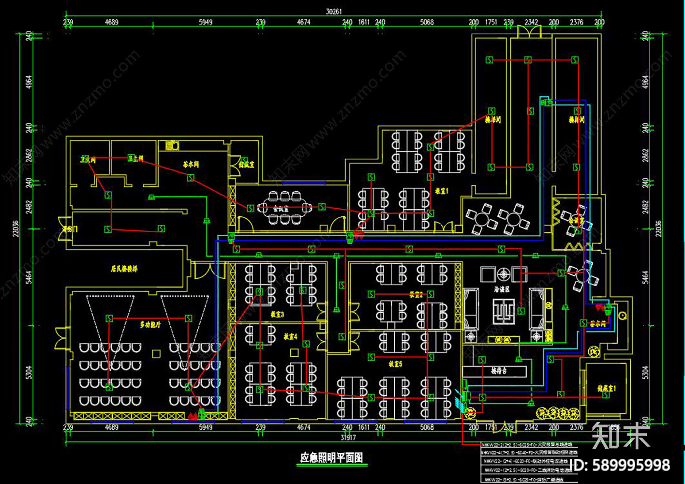Image resolution: width=685 pixels, height=484 pixels.
Task: Select the NHKVV22-4(7*2.5) cable annotation line
Action: tap(529, 453)
